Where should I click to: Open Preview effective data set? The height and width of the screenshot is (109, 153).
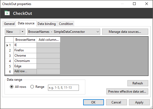click(x=127, y=91)
